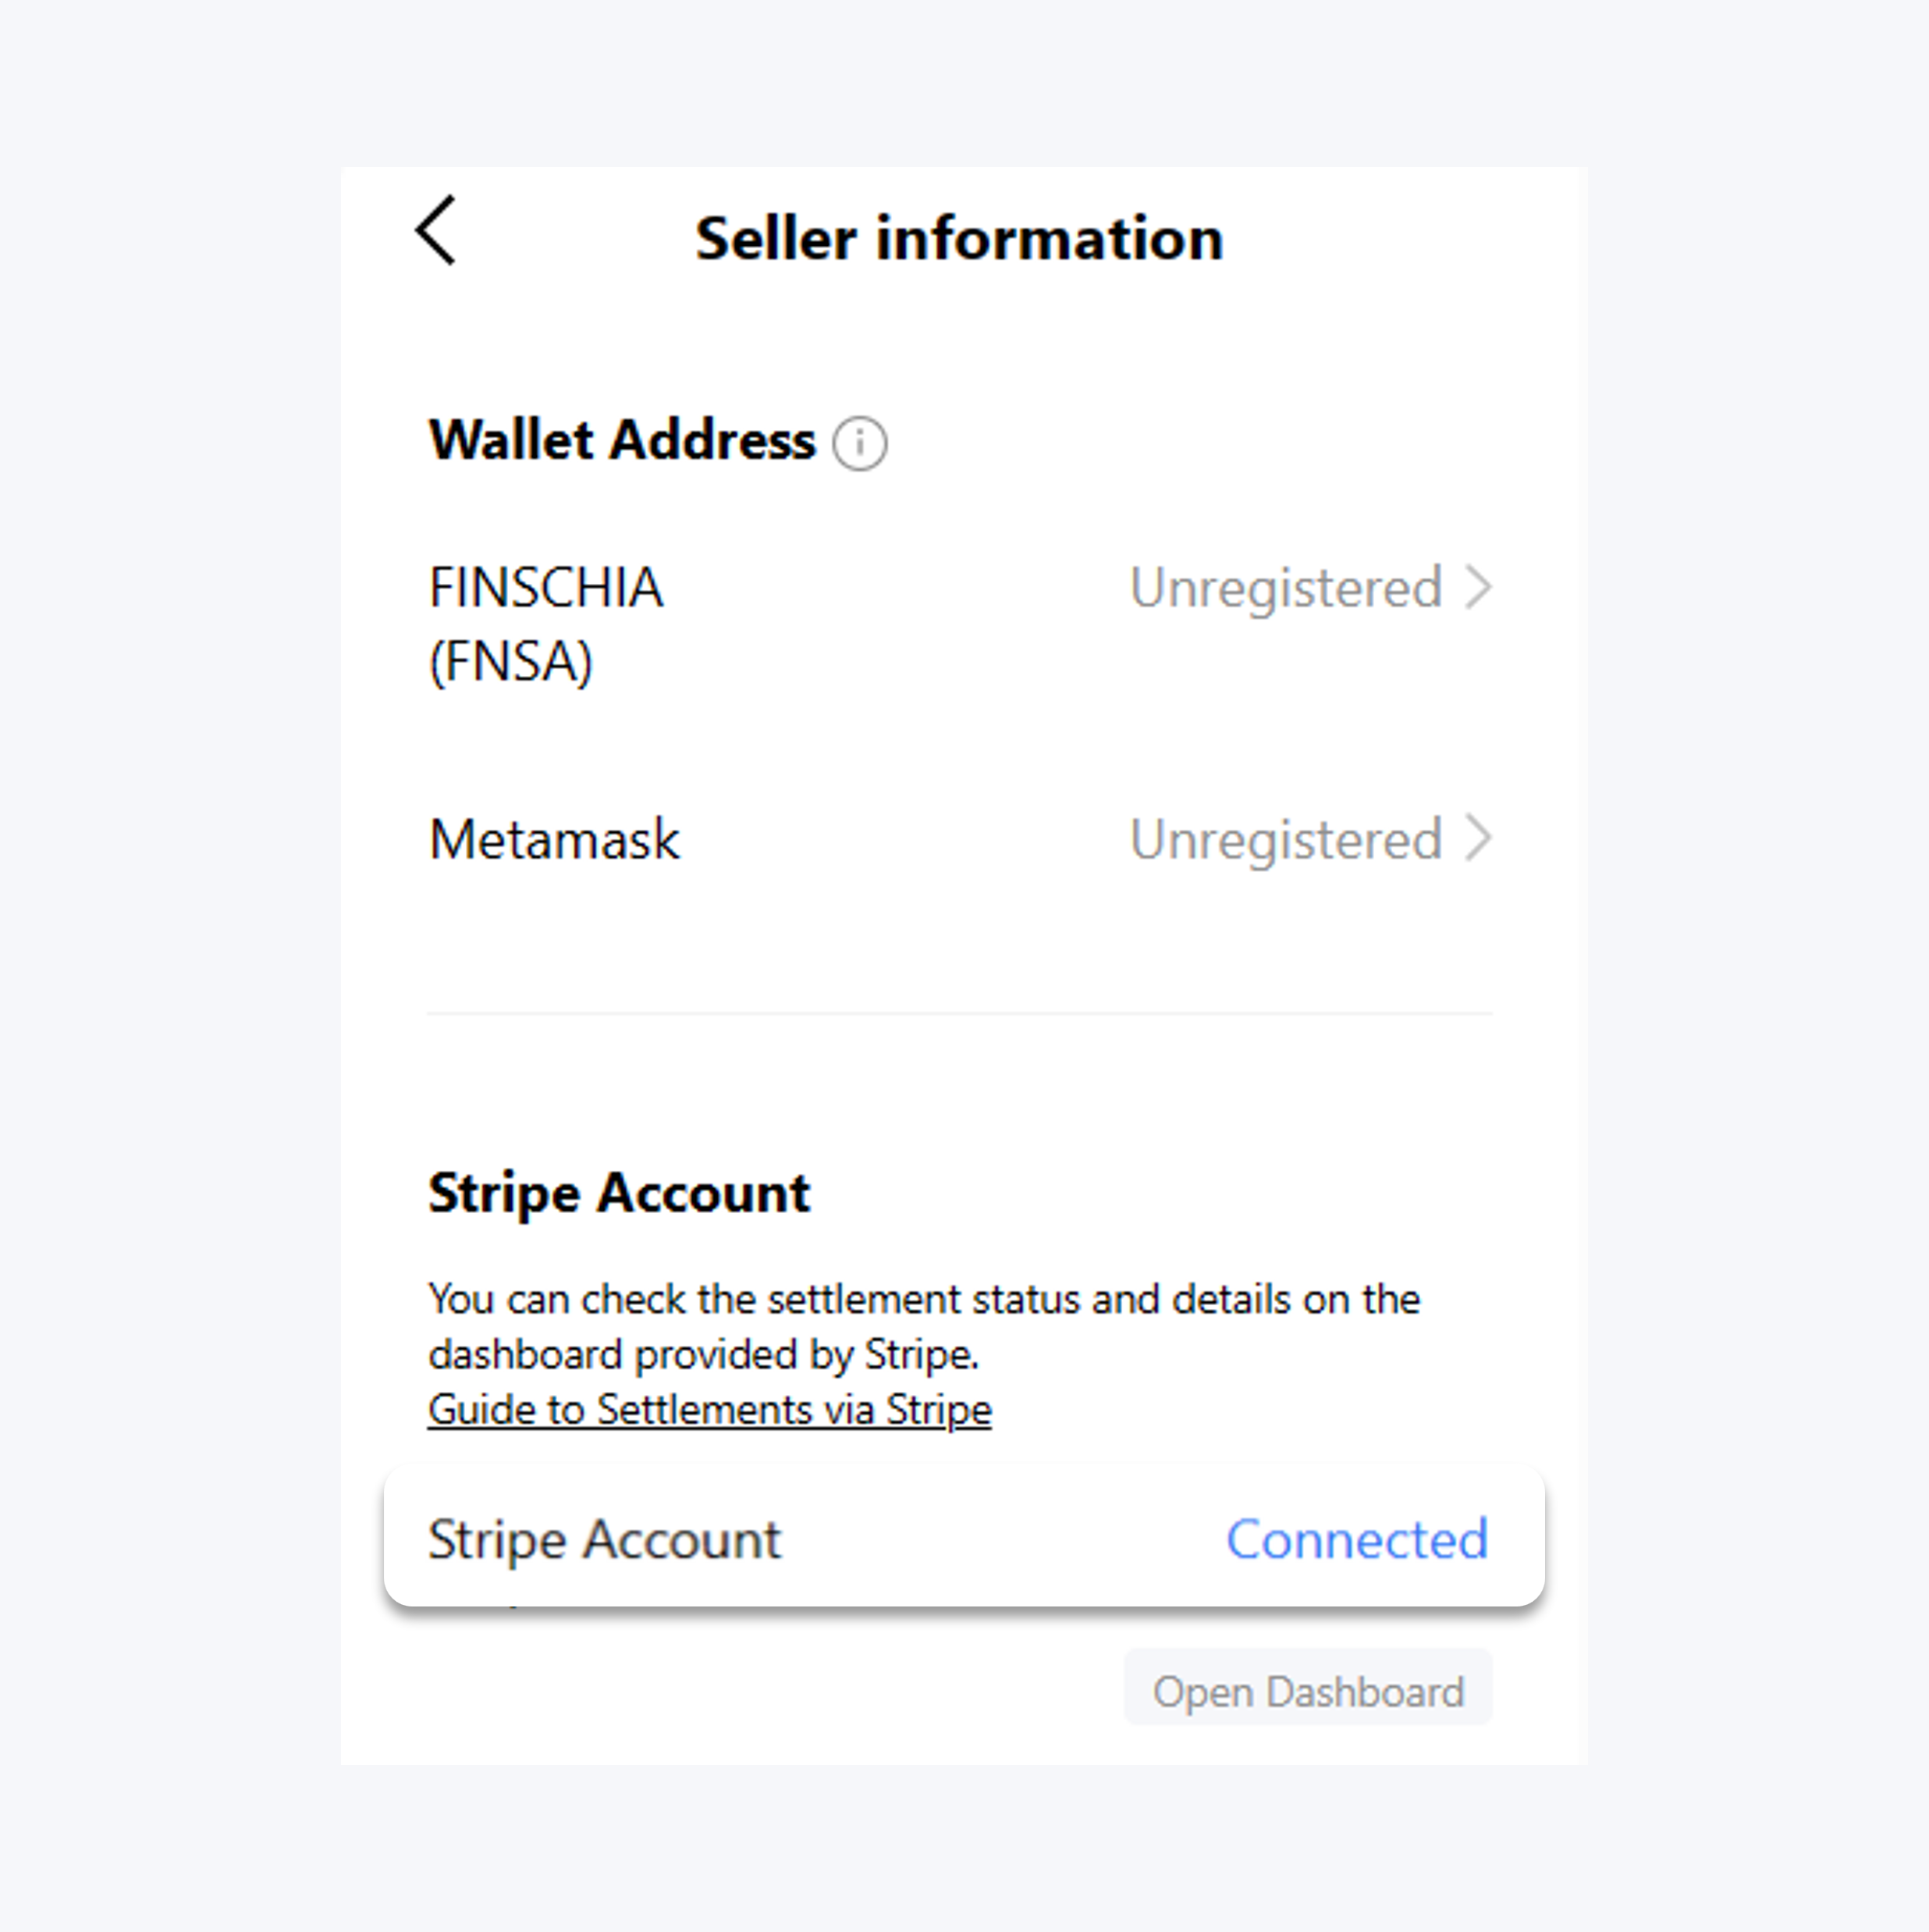
Task: Go back using the back arrow
Action: pyautogui.click(x=435, y=231)
